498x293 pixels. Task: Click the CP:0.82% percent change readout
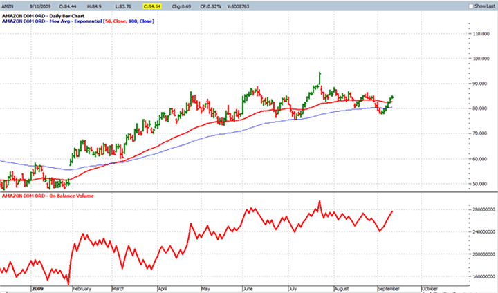pos(220,6)
